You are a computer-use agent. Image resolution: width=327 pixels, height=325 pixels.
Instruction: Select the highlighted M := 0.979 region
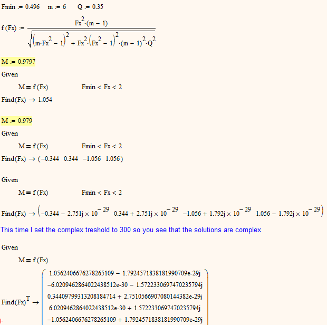pos(17,121)
